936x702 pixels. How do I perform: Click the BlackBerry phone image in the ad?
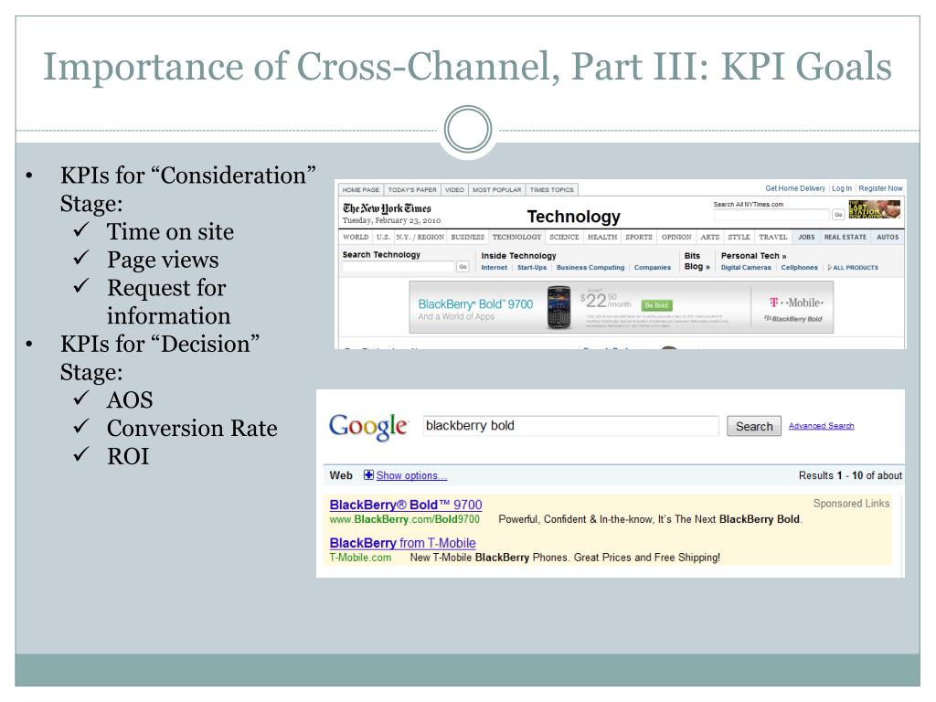[x=558, y=307]
